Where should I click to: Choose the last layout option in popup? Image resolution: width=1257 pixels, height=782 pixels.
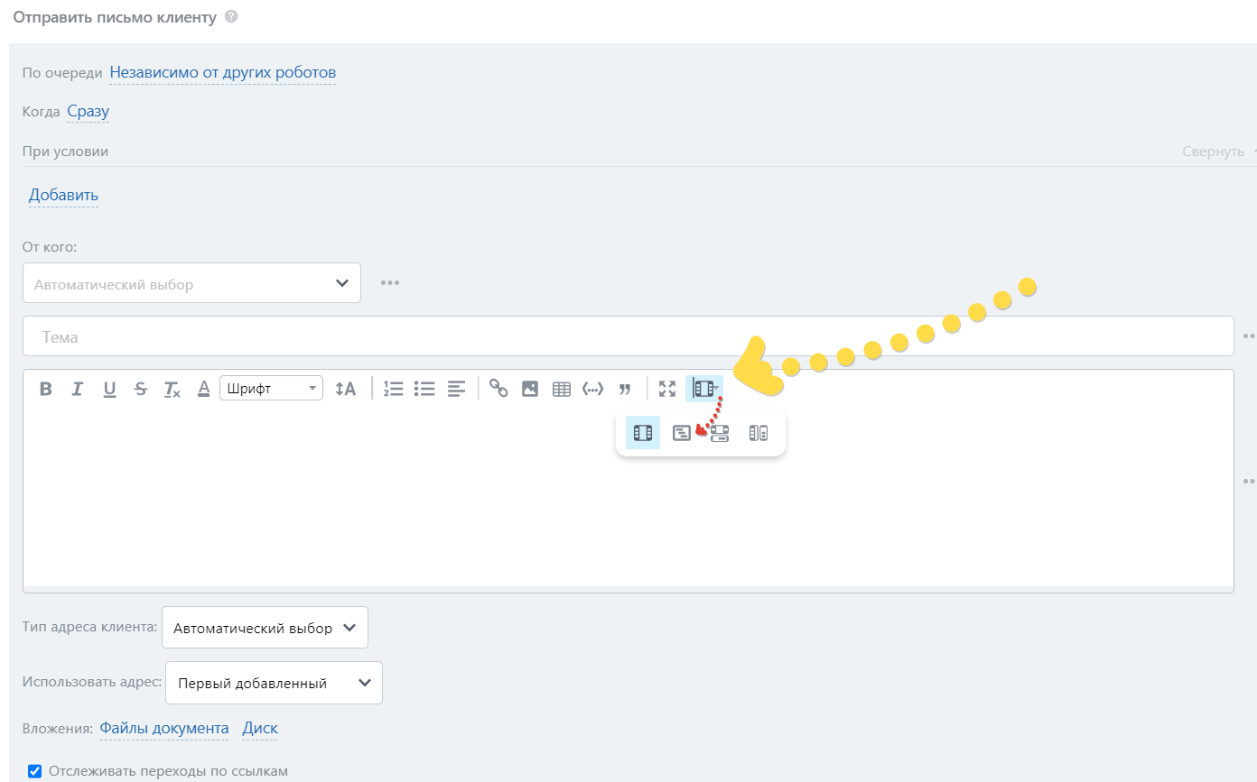click(759, 433)
